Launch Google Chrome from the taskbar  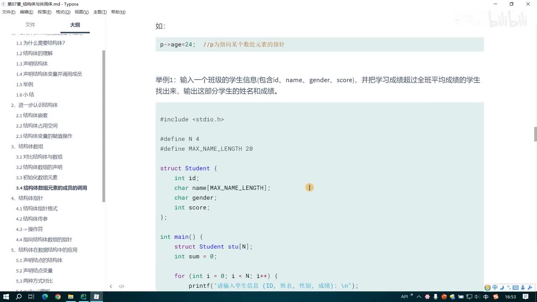click(x=58, y=297)
